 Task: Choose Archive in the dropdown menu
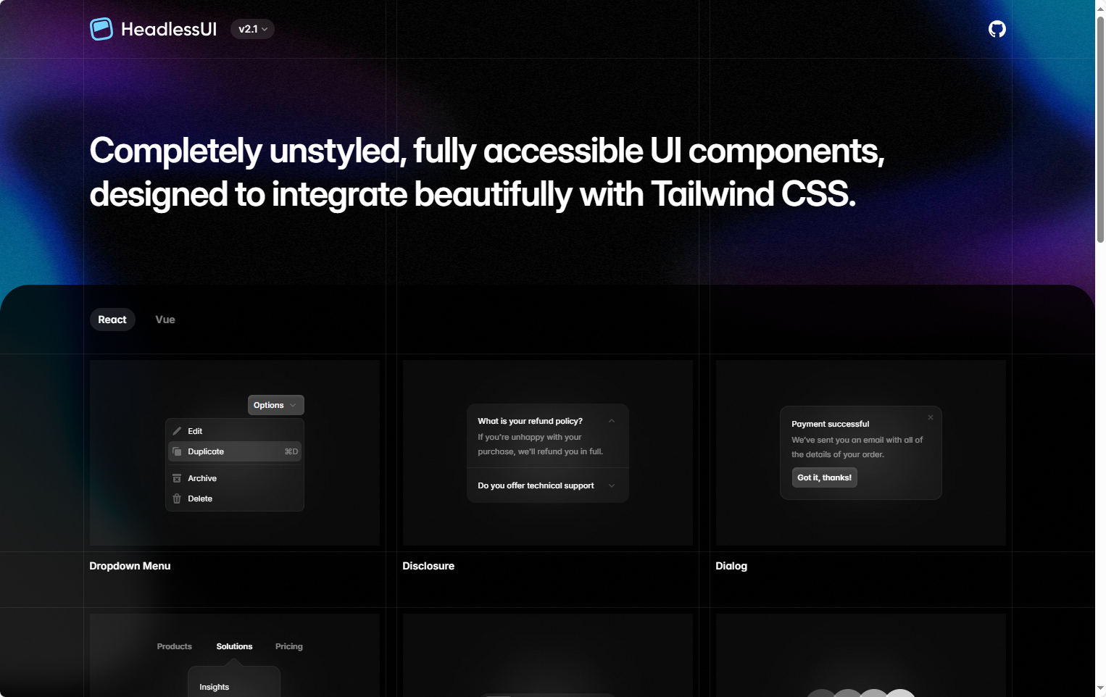(235, 478)
